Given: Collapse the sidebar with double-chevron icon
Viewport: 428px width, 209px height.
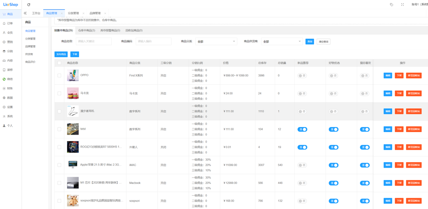Looking at the screenshot, I should [x=25, y=13].
